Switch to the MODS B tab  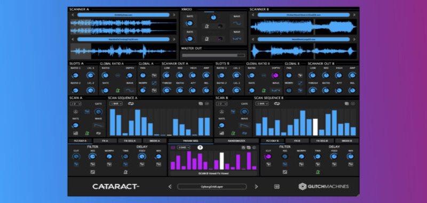[346, 141]
